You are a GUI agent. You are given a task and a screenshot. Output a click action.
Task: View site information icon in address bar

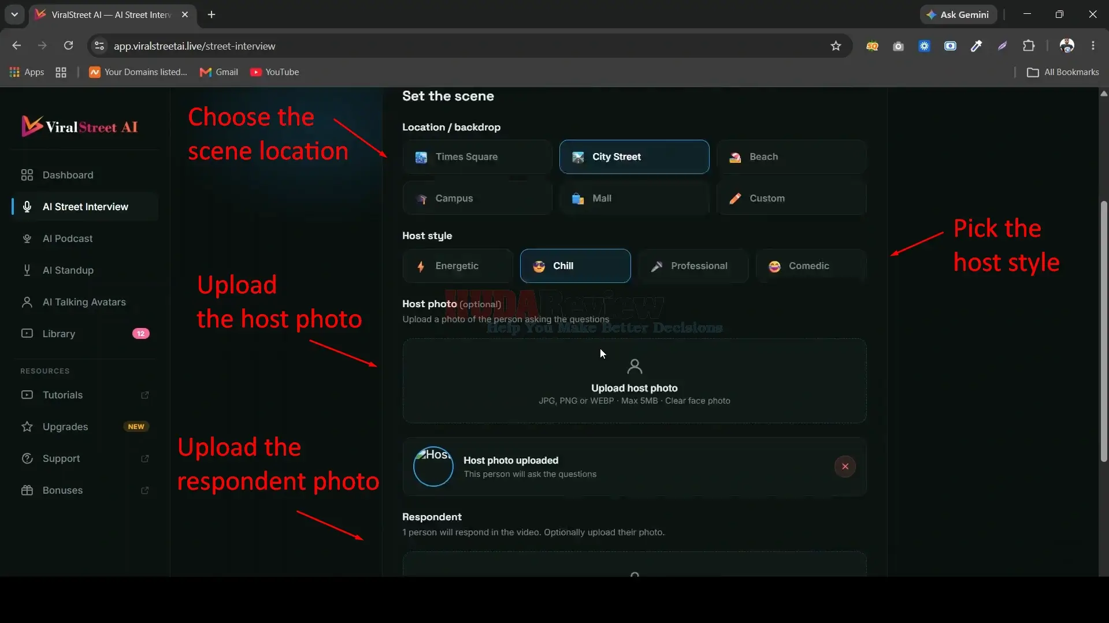[99, 46]
